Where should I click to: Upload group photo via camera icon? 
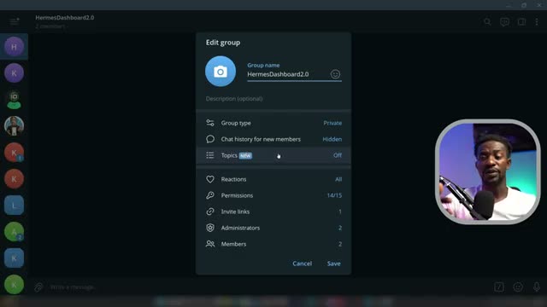pos(221,72)
